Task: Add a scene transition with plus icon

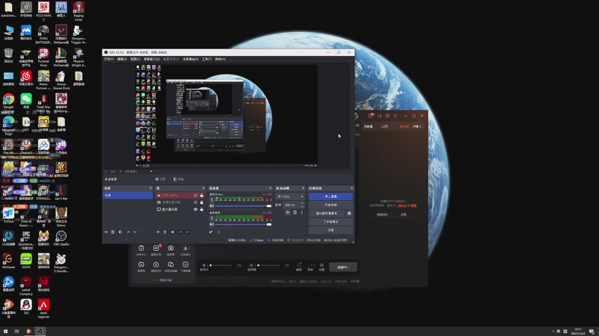Action: [288, 212]
